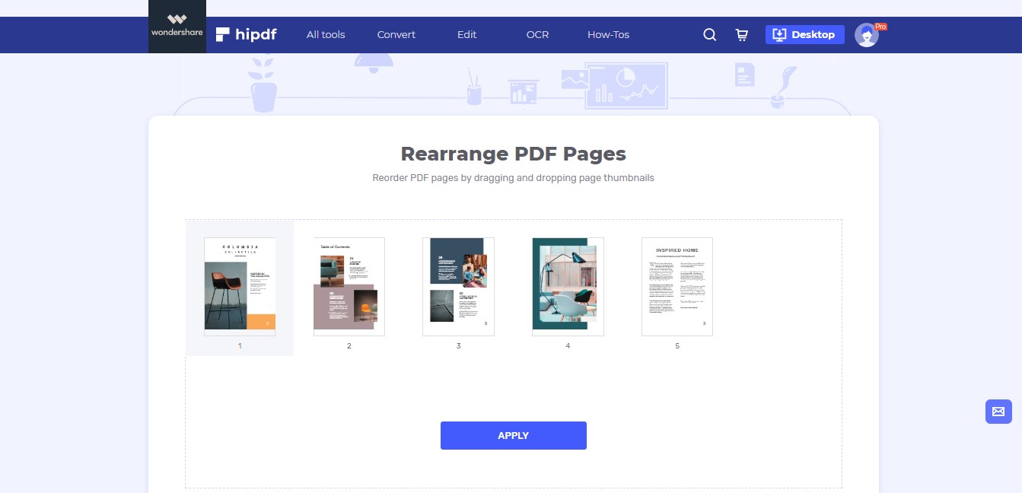
Task: Open the hipdf home logo
Action: [x=246, y=34]
